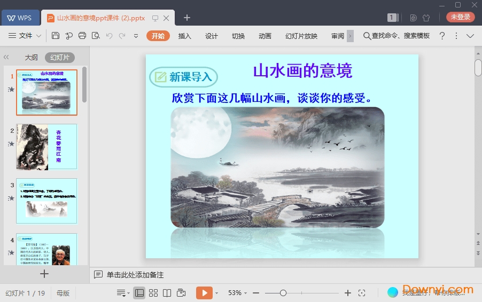
Task: Click the status bar icon right of reading view
Action: tap(181, 293)
